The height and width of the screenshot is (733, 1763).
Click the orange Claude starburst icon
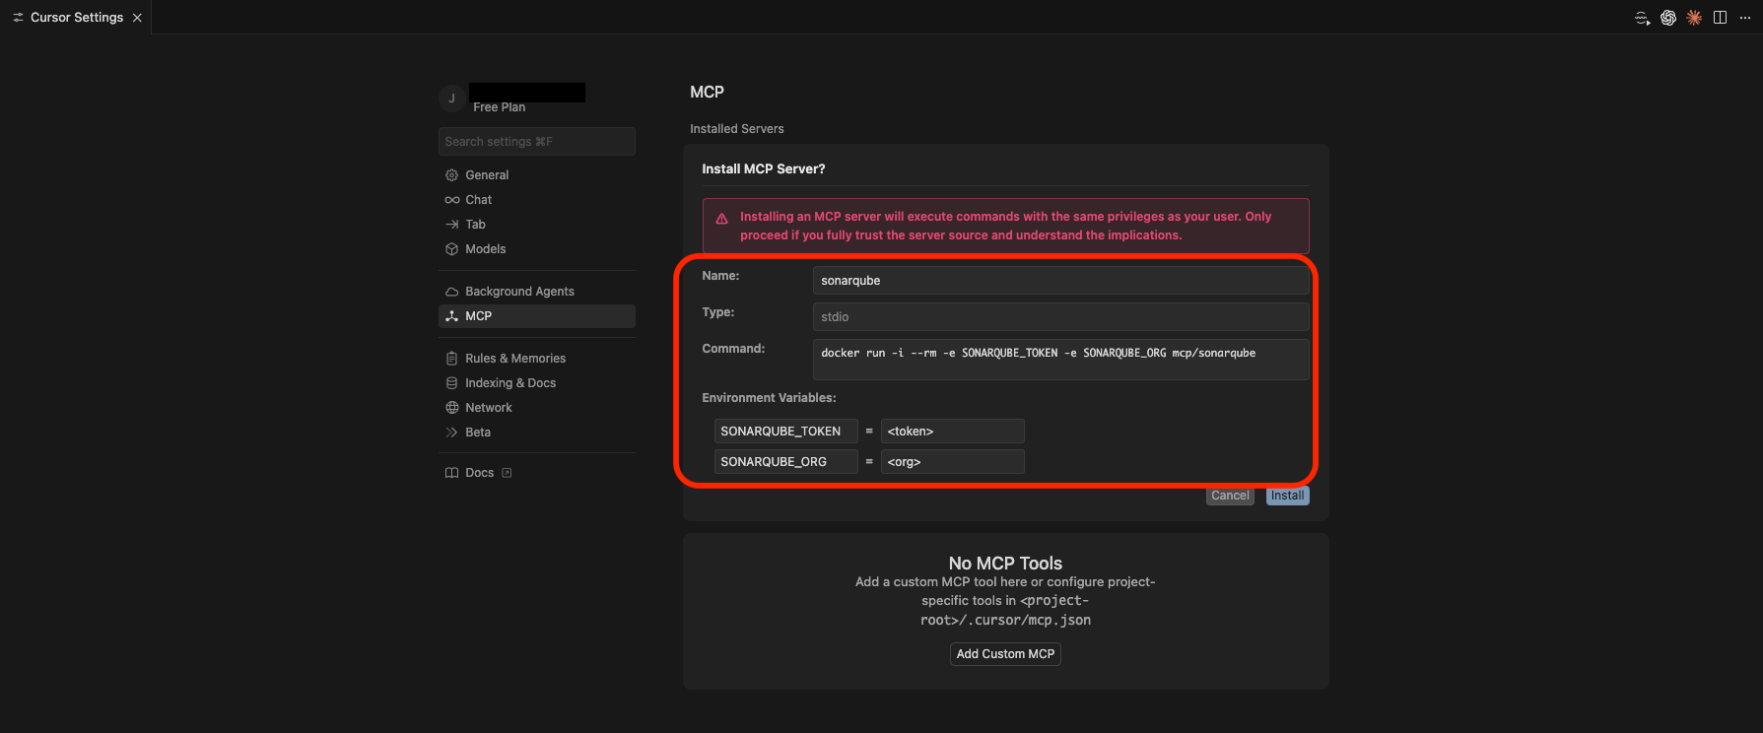click(1694, 18)
